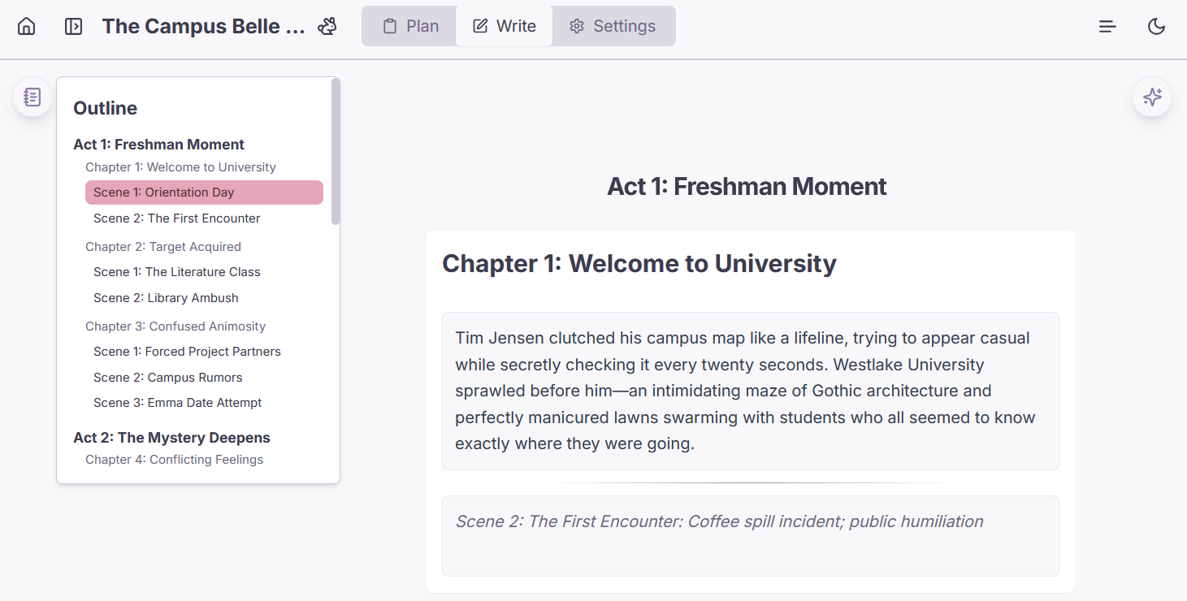Click the outline panel icon on the left
The width and height of the screenshot is (1187, 601).
pos(32,97)
